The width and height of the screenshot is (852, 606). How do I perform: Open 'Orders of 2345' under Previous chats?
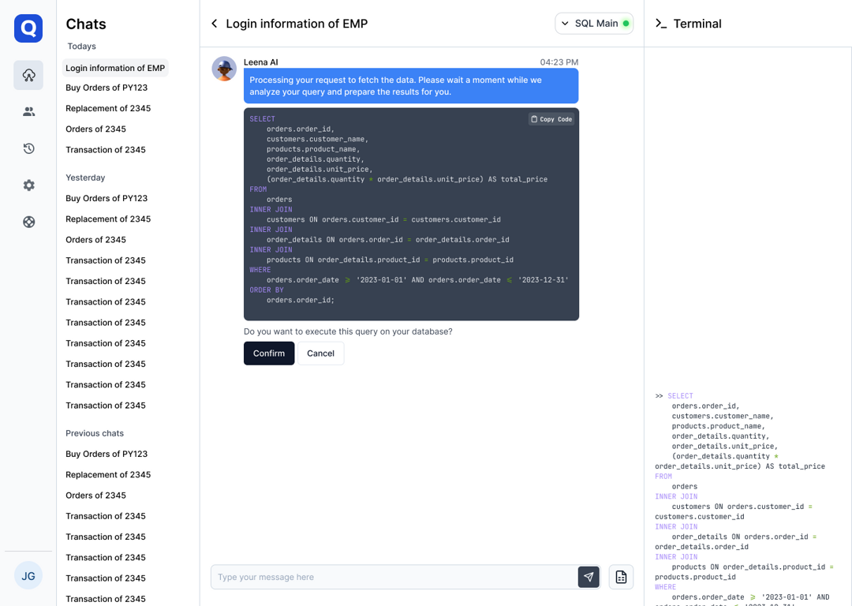95,496
